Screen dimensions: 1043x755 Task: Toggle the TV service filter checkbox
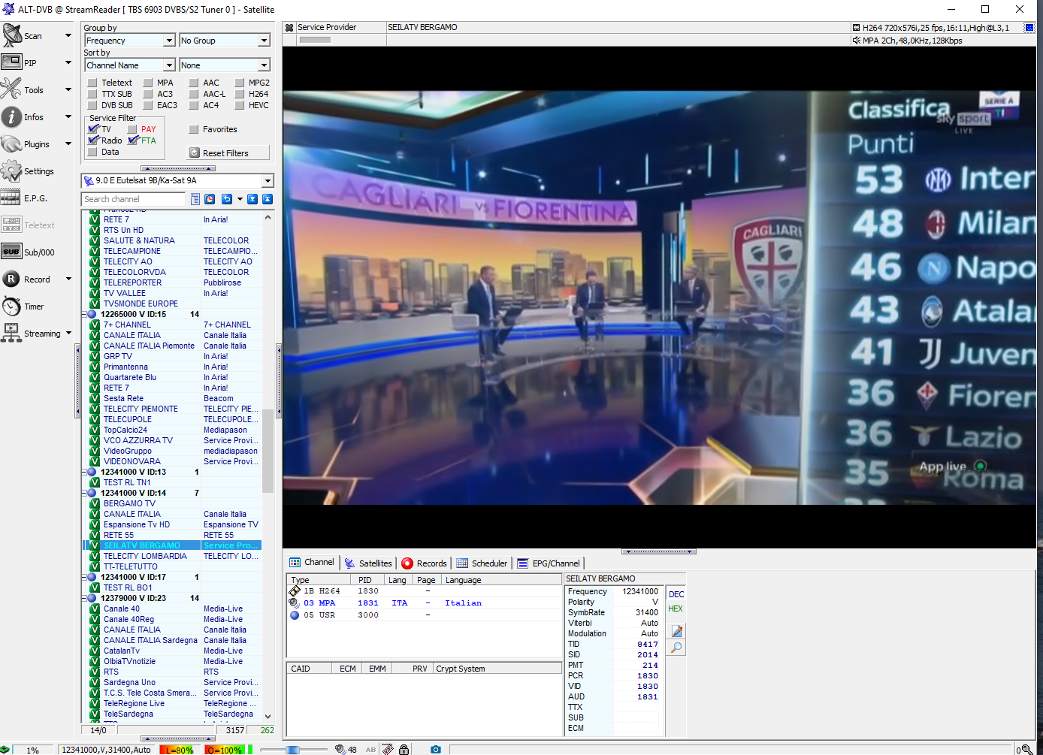(x=92, y=129)
